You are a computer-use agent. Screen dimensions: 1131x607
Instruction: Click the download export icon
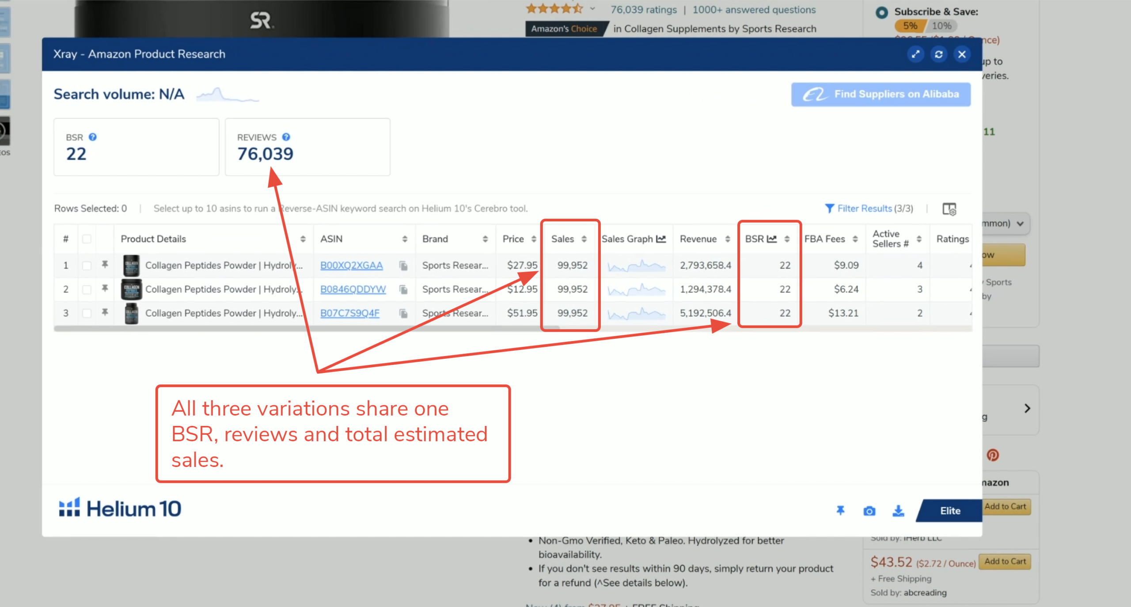point(898,511)
